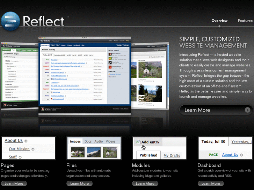This screenshot has width=254, height=190.
Task: Click the All content pages header in the left screenshot
Action: (11, 54)
